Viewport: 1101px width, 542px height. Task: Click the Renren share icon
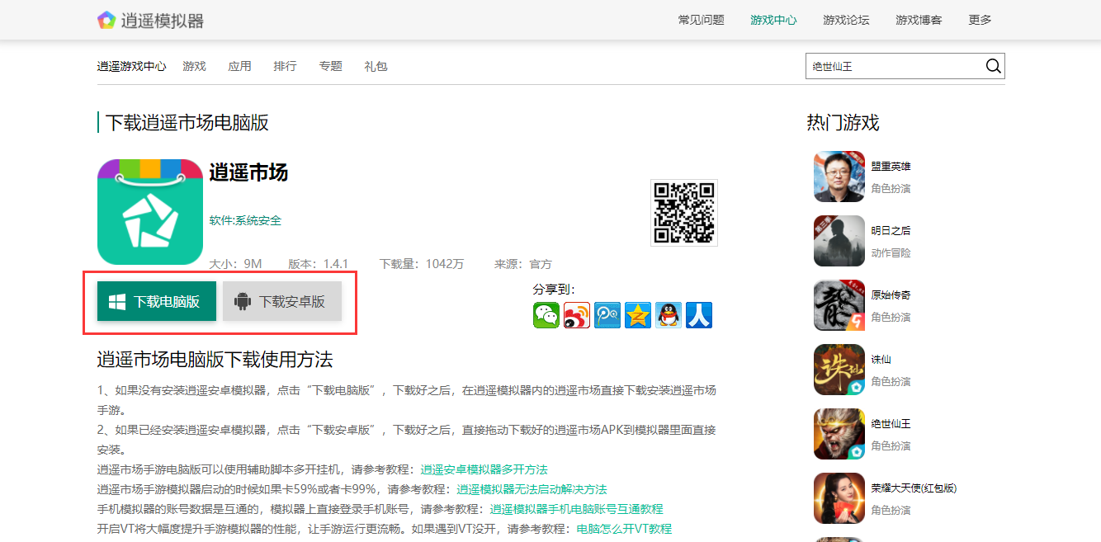point(699,314)
